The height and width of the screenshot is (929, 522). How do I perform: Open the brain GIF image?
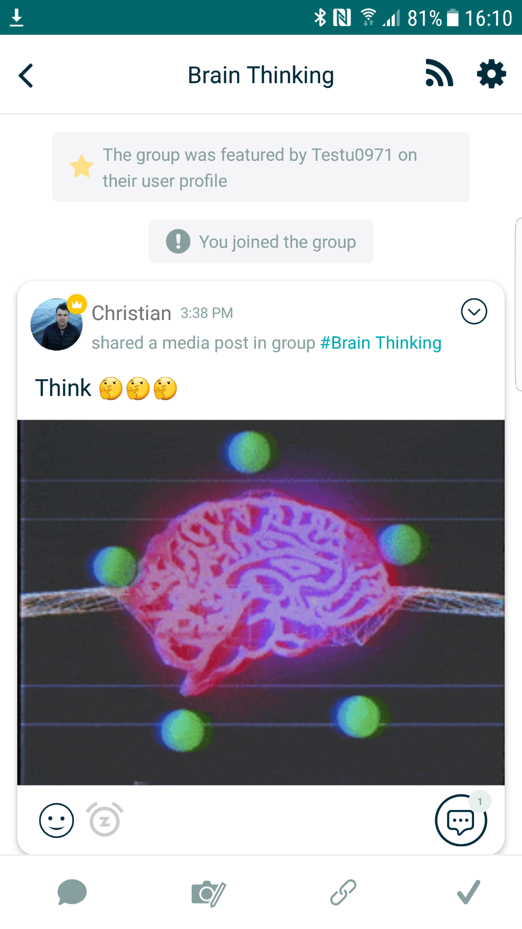click(x=261, y=602)
